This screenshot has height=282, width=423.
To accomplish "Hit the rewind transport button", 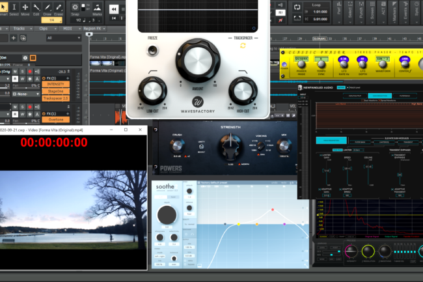I will click(114, 9).
